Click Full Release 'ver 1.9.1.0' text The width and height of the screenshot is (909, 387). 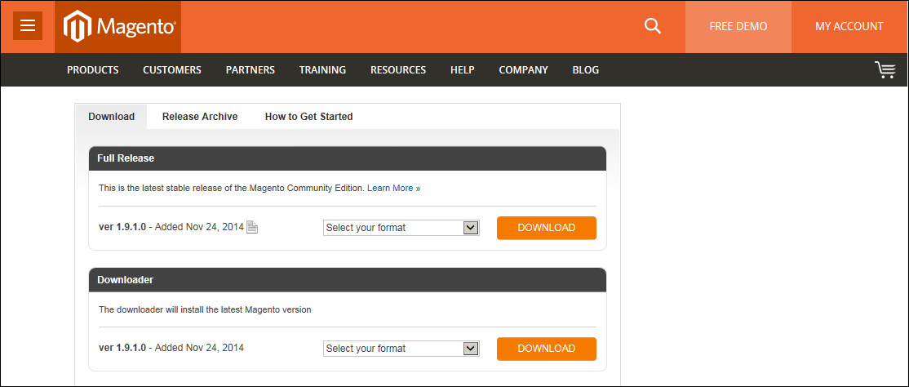pos(122,228)
